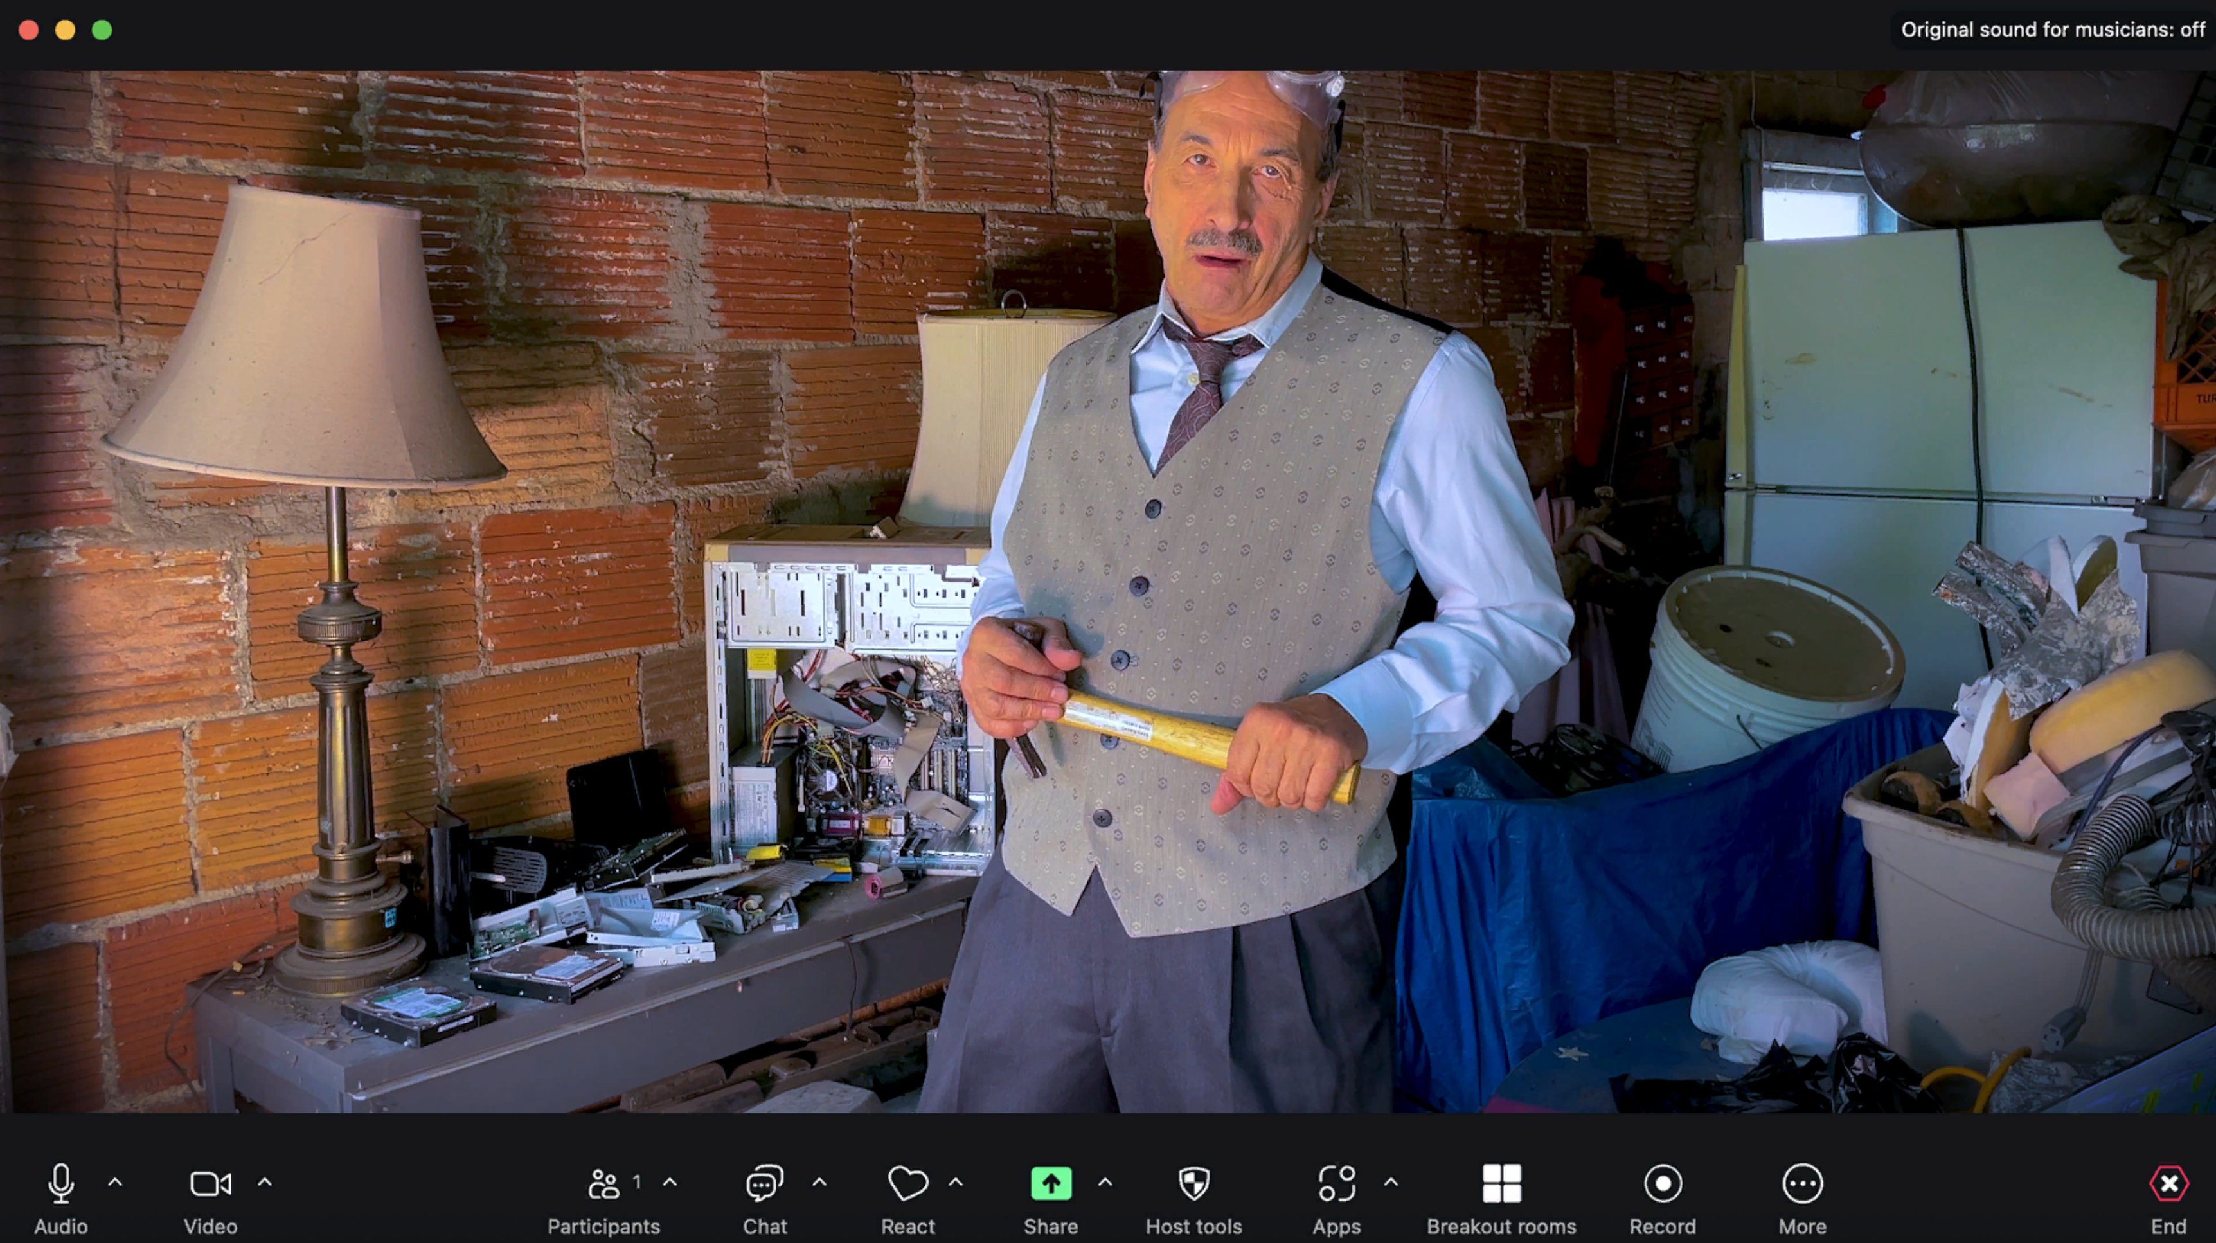Expand apps options chevron
Screen dimensions: 2216x1243
(1391, 1183)
